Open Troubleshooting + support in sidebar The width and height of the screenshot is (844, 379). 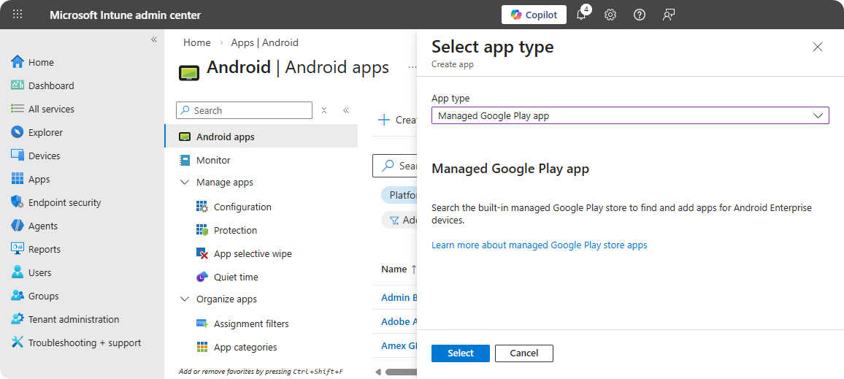(84, 342)
